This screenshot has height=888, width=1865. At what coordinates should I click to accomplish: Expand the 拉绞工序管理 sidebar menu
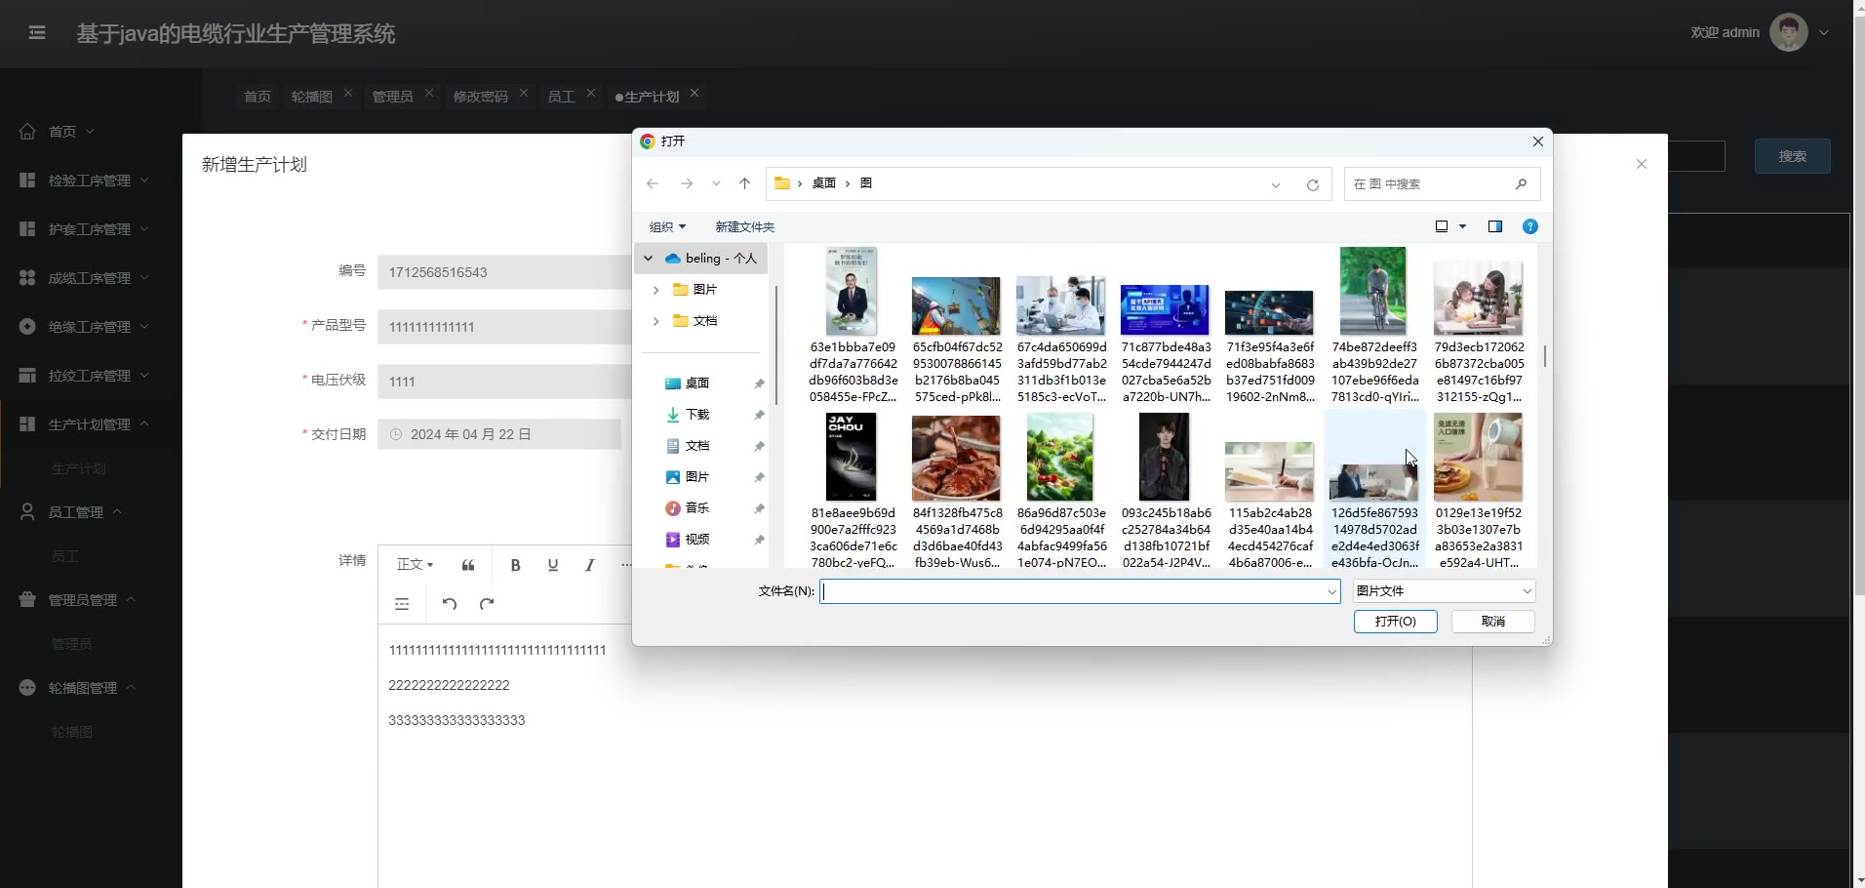[91, 376]
